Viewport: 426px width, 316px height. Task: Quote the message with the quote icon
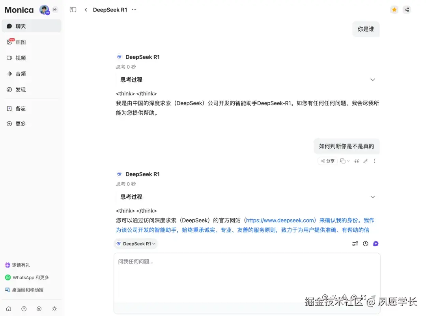click(x=357, y=161)
